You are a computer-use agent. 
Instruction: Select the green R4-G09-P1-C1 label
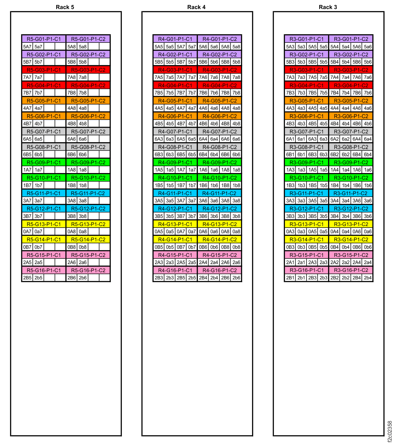click(175, 162)
